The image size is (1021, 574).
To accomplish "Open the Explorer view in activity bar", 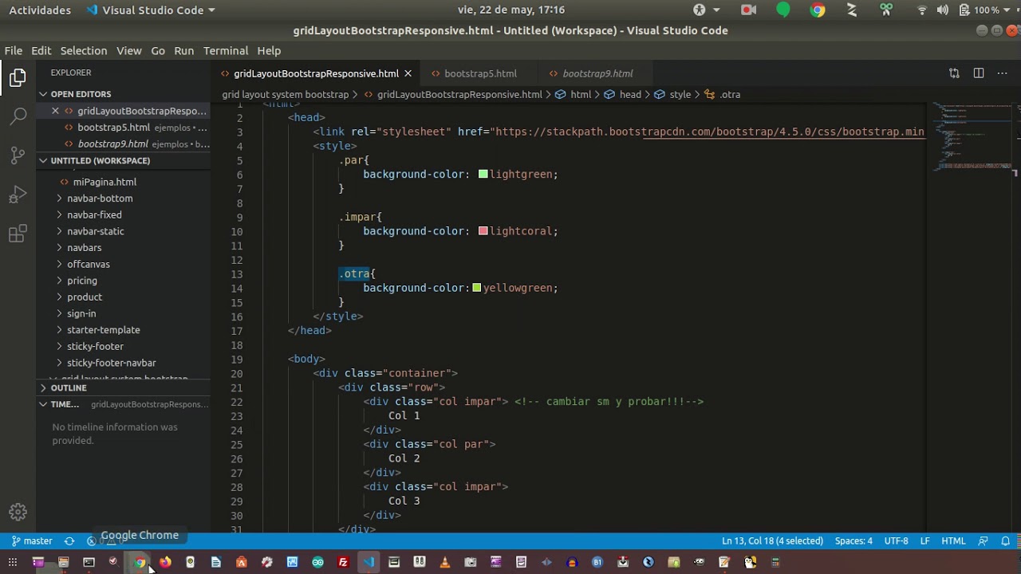I will pos(18,77).
